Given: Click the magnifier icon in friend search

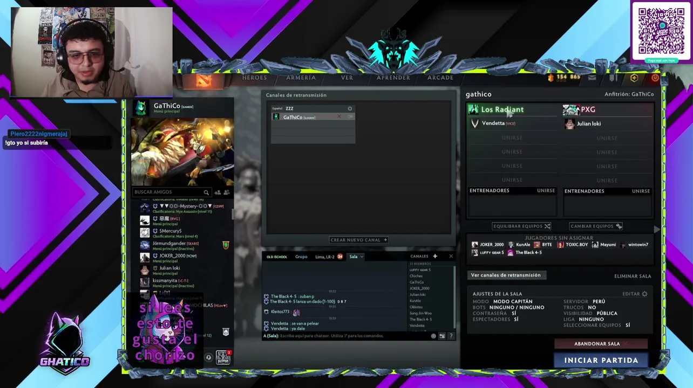Looking at the screenshot, I should pyautogui.click(x=206, y=192).
